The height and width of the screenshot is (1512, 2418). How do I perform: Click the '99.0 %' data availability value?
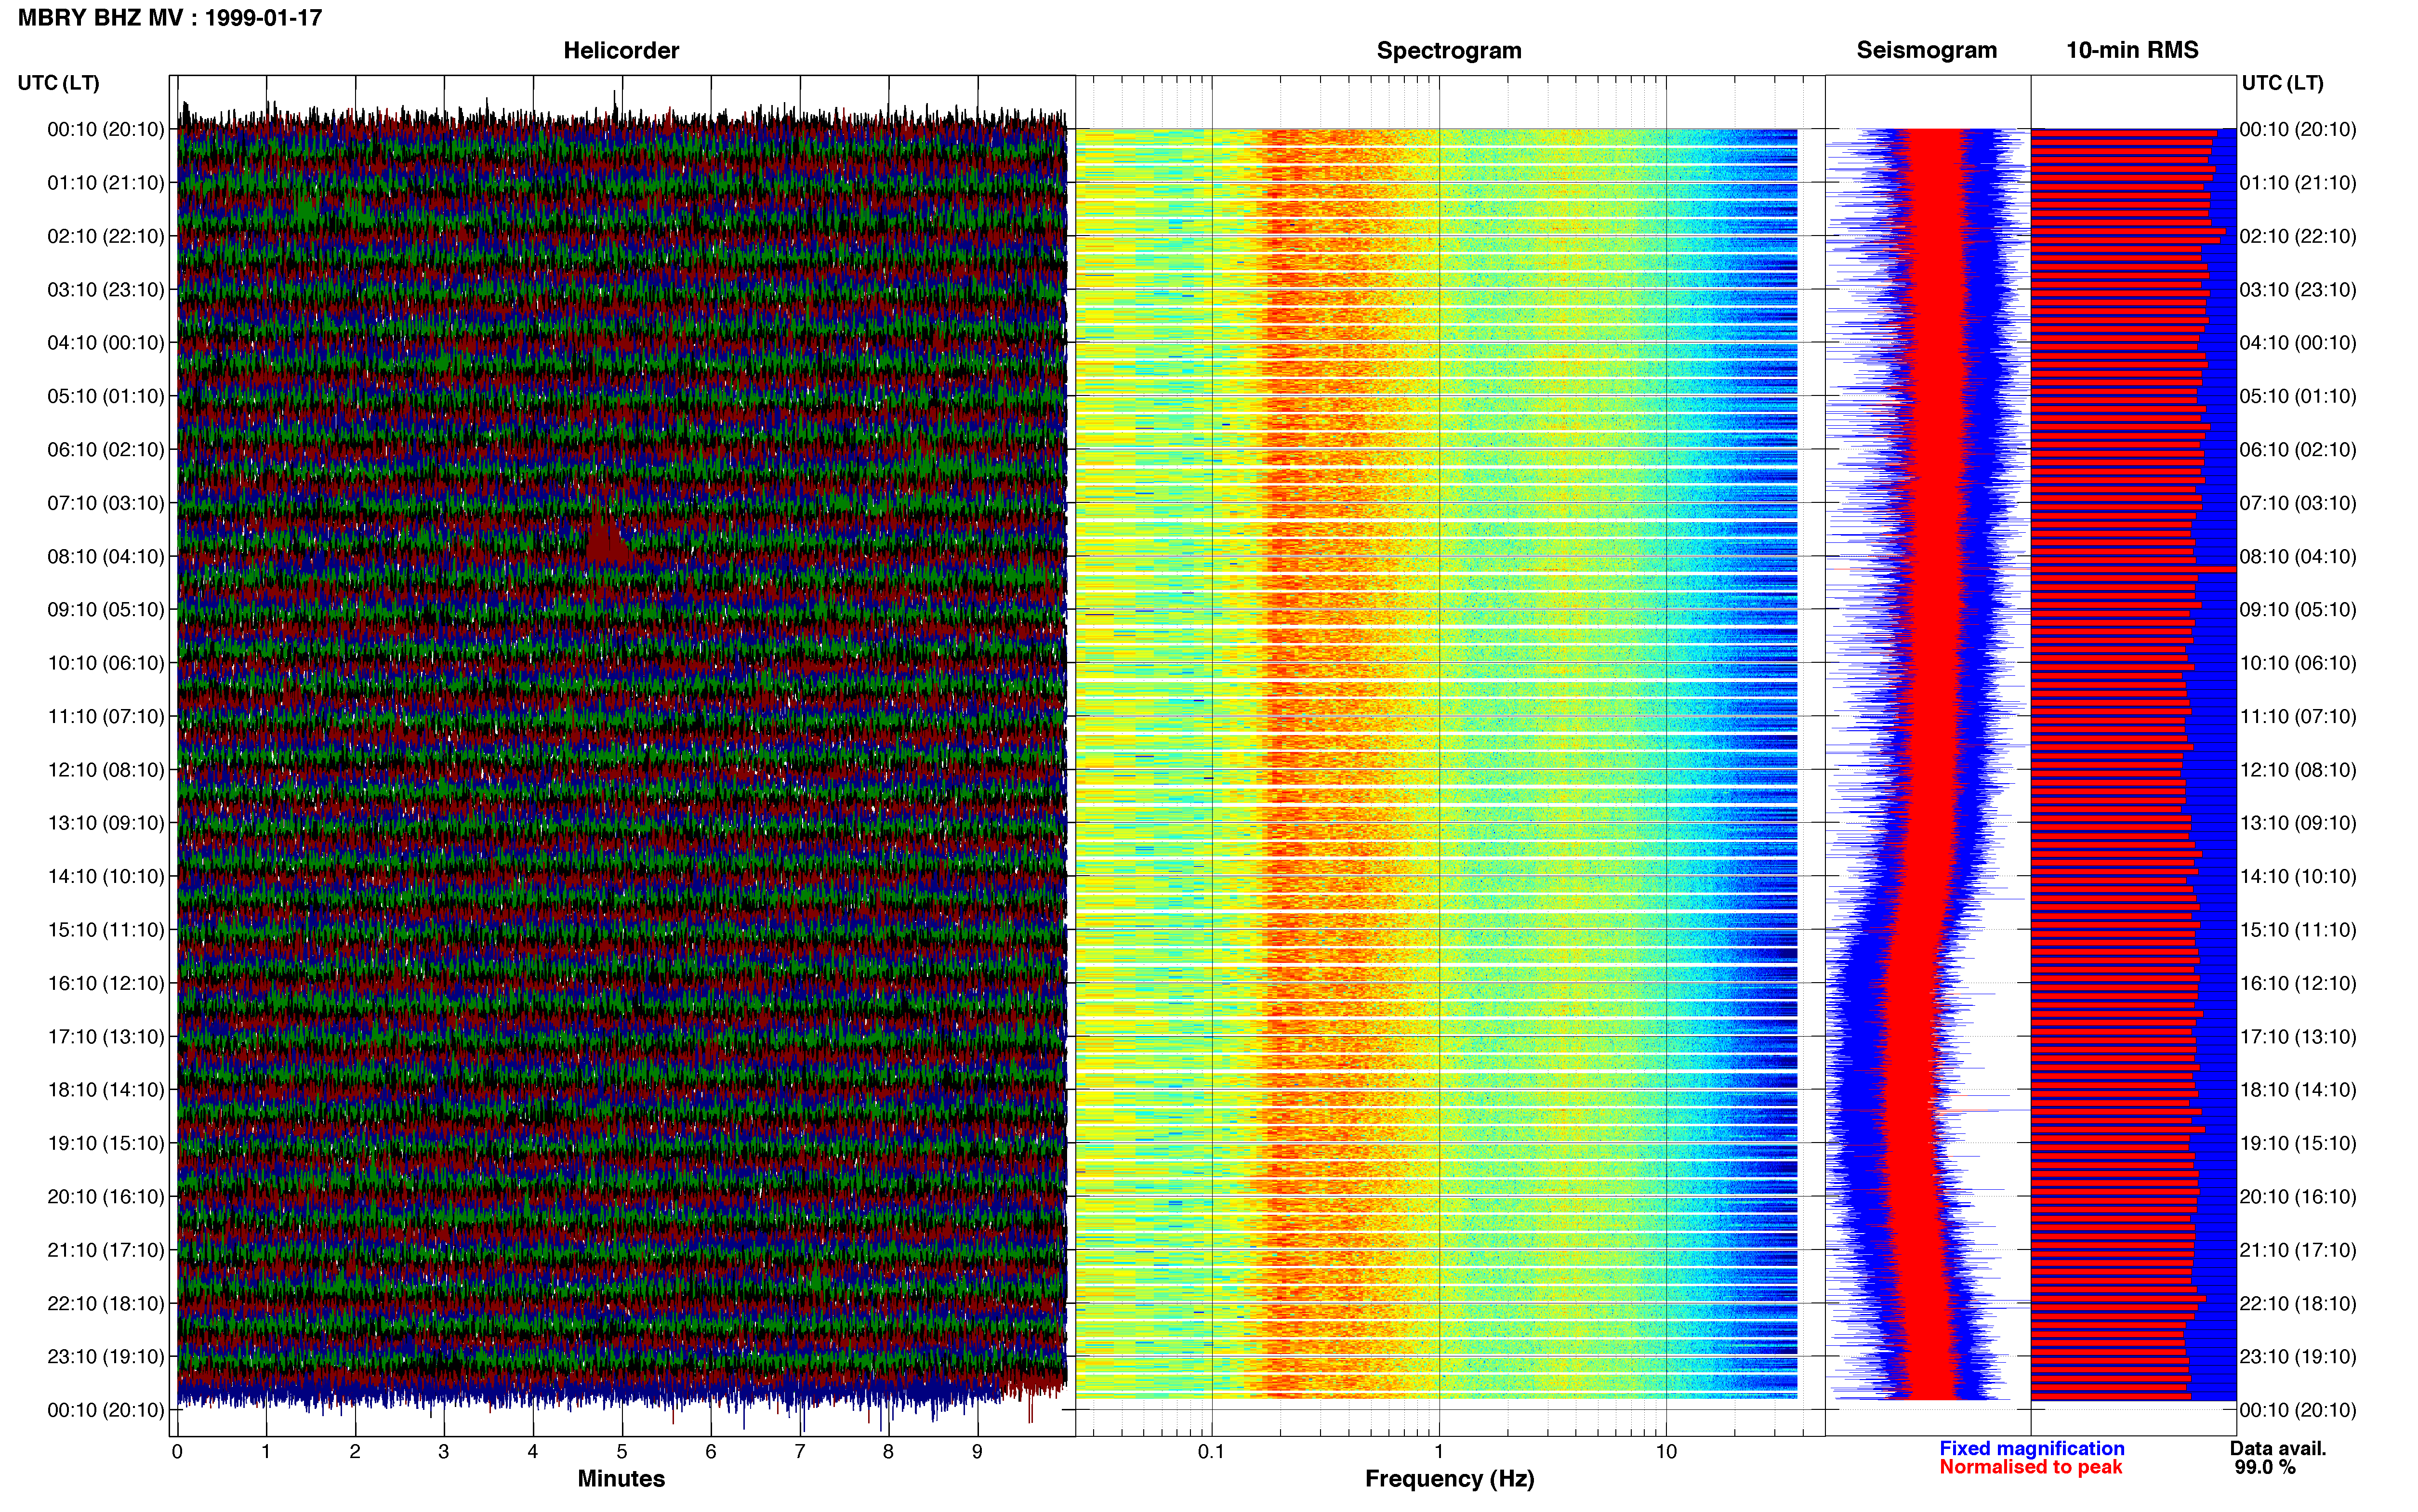point(2265,1467)
